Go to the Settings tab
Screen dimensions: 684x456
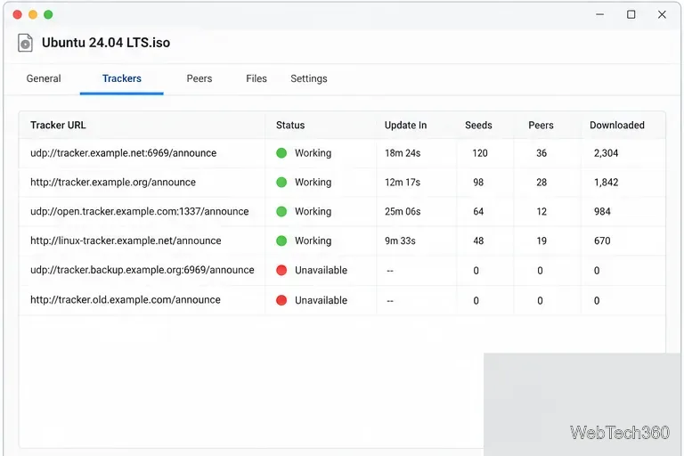click(x=309, y=78)
